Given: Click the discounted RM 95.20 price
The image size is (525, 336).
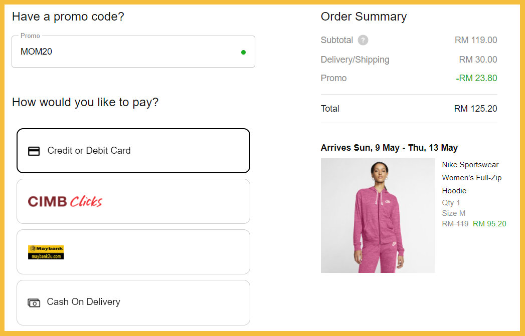Looking at the screenshot, I should pos(489,224).
